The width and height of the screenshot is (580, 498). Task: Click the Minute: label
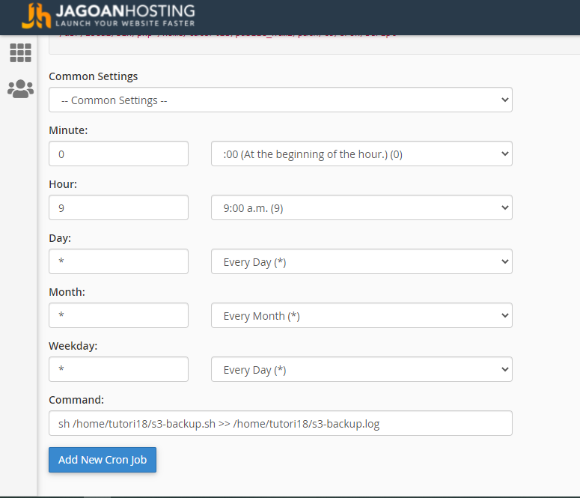point(68,130)
